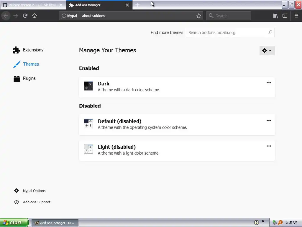302x227 pixels.
Task: Submit the addons search magnifier icon
Action: pyautogui.click(x=270, y=32)
